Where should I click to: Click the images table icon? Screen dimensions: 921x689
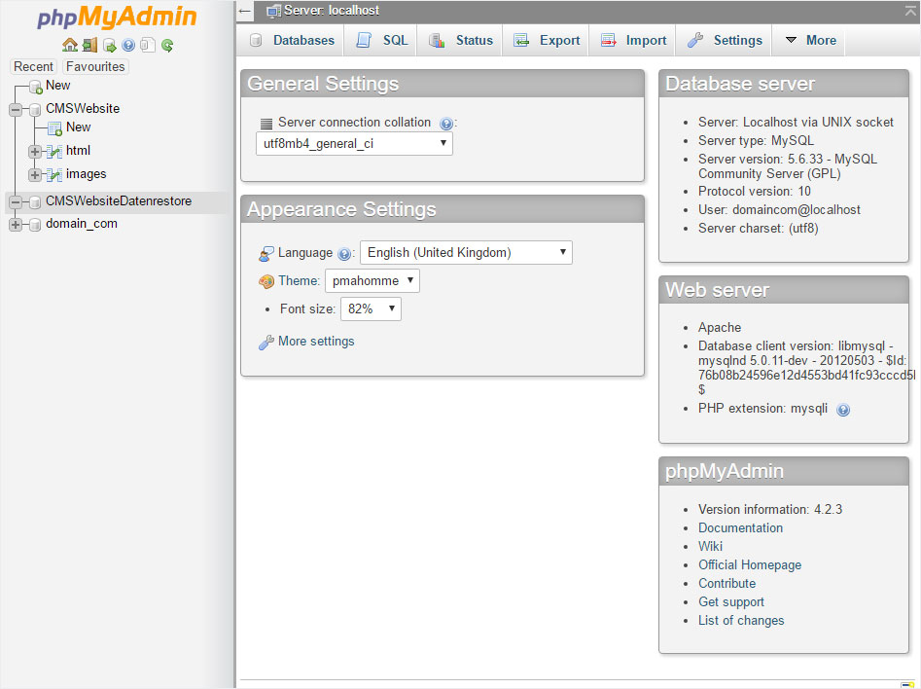[x=54, y=174]
